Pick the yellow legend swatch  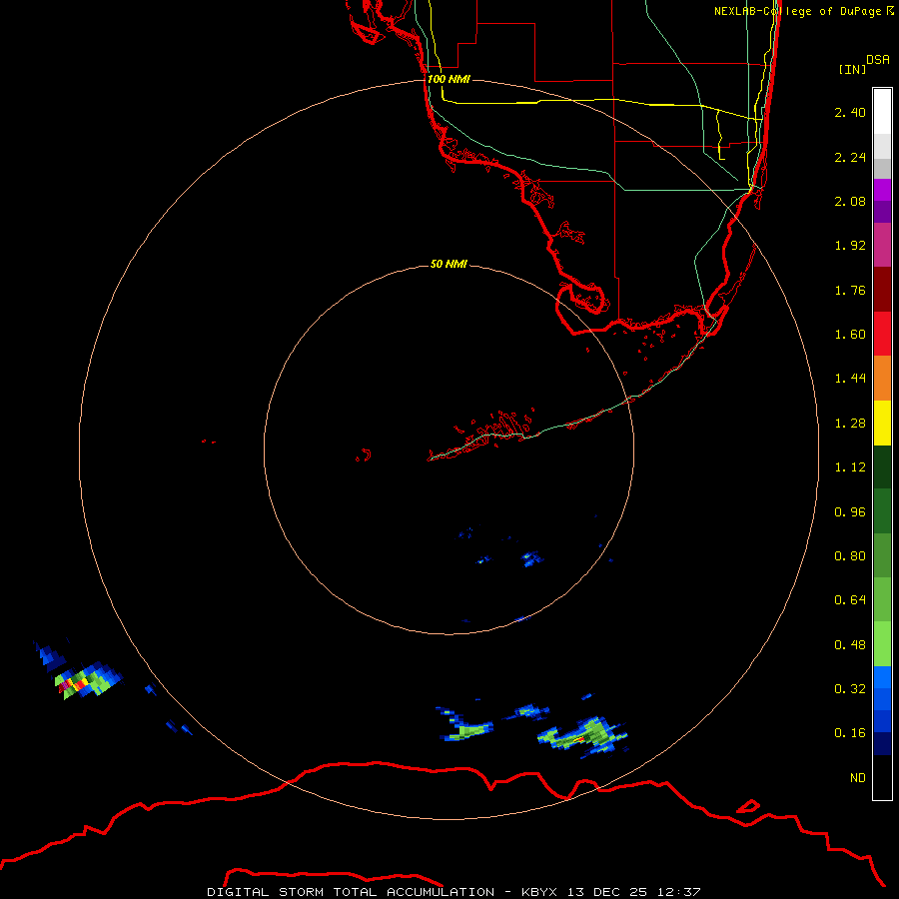click(882, 424)
